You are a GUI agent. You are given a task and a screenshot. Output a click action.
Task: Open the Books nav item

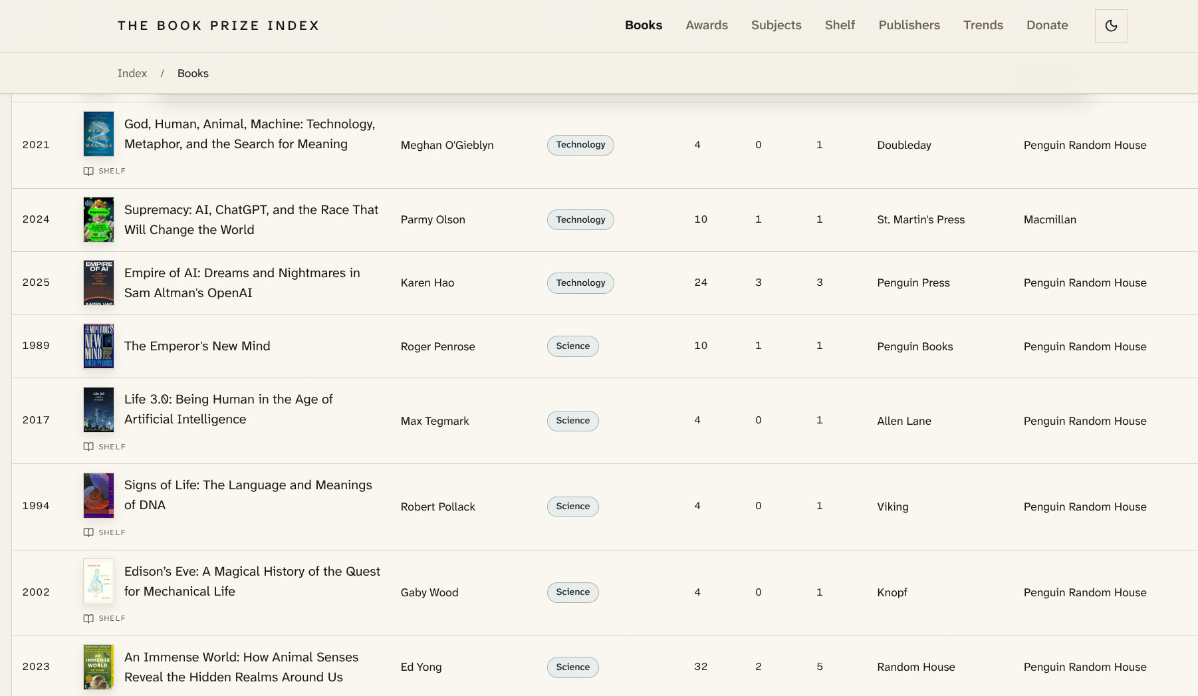pyautogui.click(x=644, y=25)
